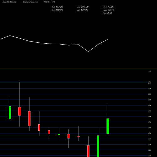
Task: Select the close value "C: 180.00"
Action: click(58, 10)
